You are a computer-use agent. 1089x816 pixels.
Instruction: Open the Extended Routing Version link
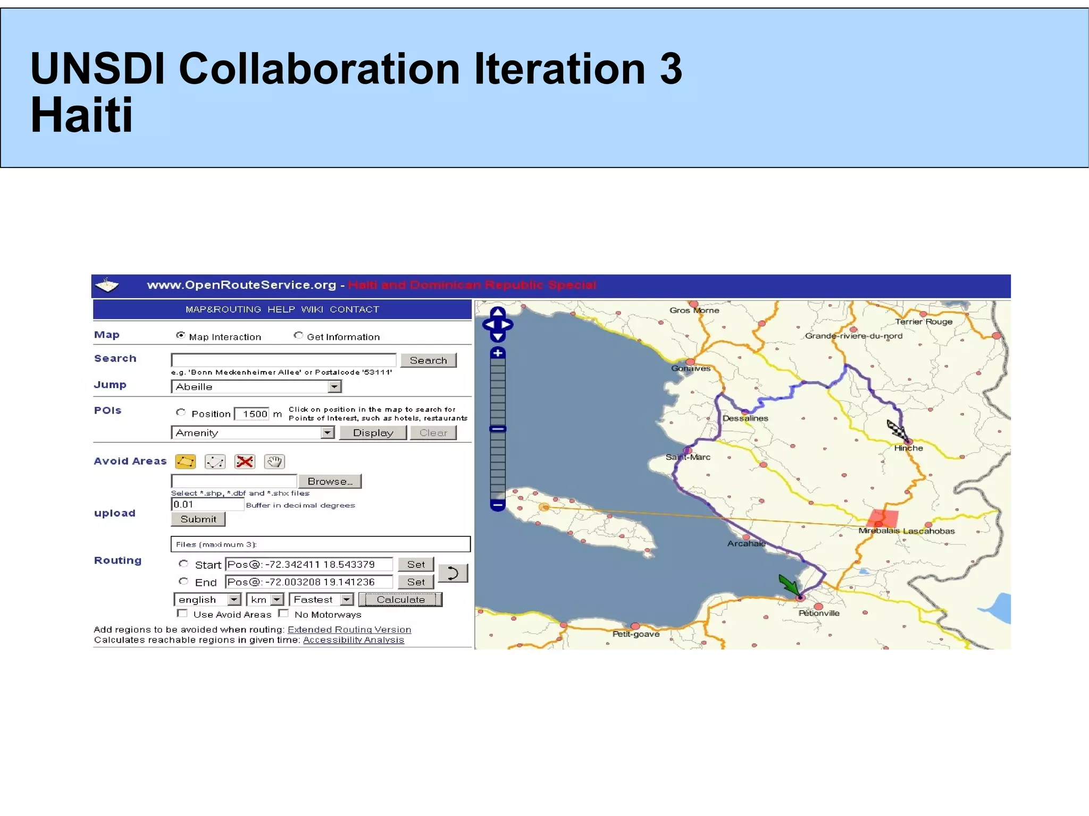coord(349,629)
